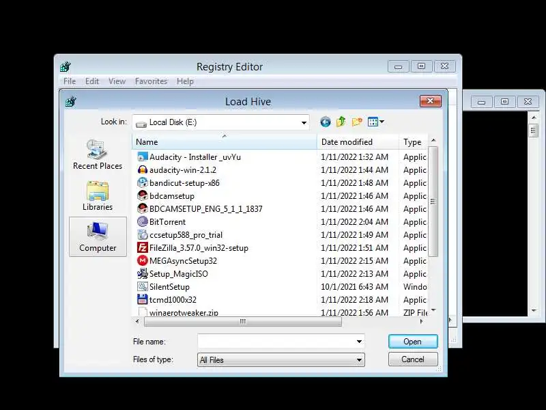The image size is (546, 410).
Task: Click the date 1/11/2022 2:13 AM
Action: [354, 274]
